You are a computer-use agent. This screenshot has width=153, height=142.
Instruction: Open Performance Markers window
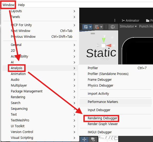coord(116,102)
